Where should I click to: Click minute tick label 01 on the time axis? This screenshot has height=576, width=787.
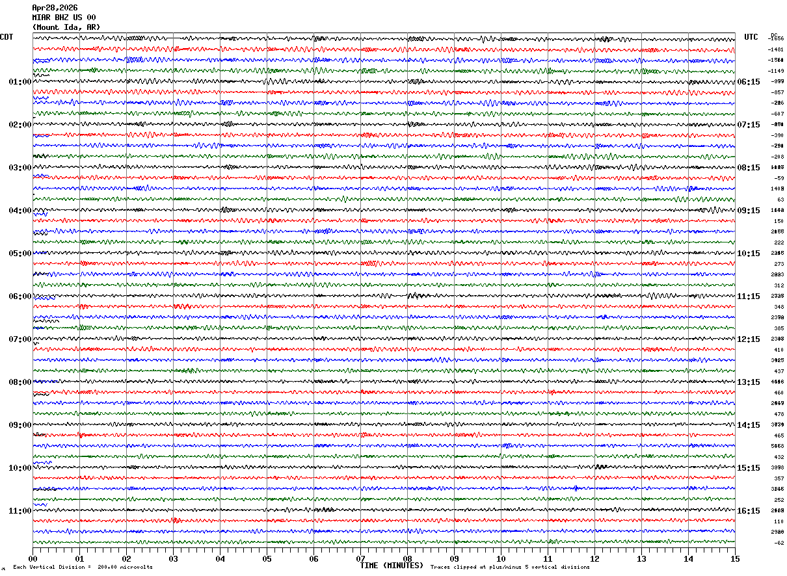click(x=79, y=558)
